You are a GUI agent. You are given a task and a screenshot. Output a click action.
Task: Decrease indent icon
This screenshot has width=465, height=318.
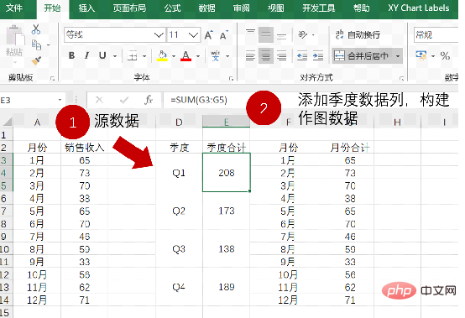[x=302, y=55]
